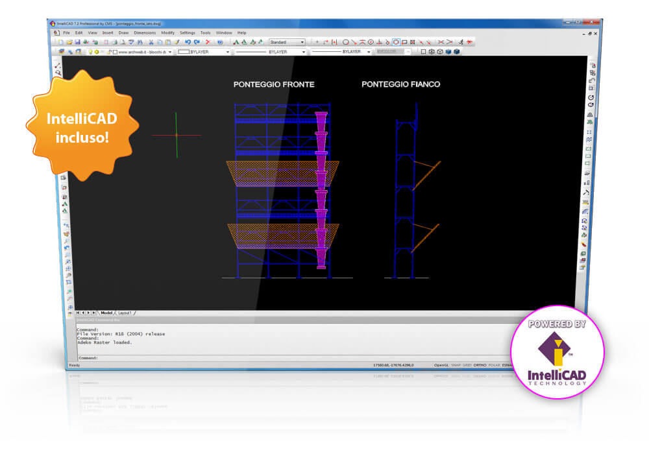The height and width of the screenshot is (454, 649).
Task: Click the PONTEGGIO FIANCO title text
Action: pyautogui.click(x=400, y=84)
